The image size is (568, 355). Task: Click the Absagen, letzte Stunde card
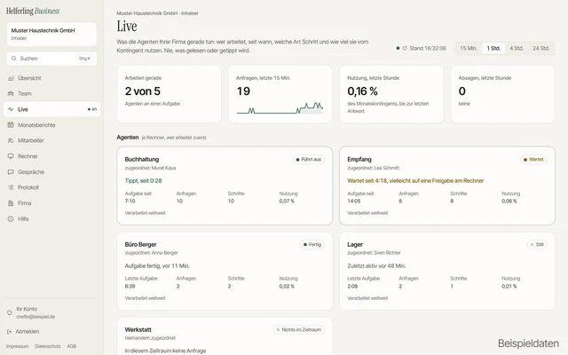pyautogui.click(x=503, y=94)
